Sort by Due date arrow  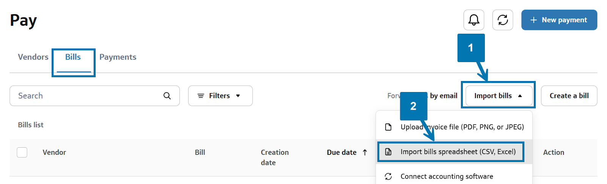[x=365, y=152]
